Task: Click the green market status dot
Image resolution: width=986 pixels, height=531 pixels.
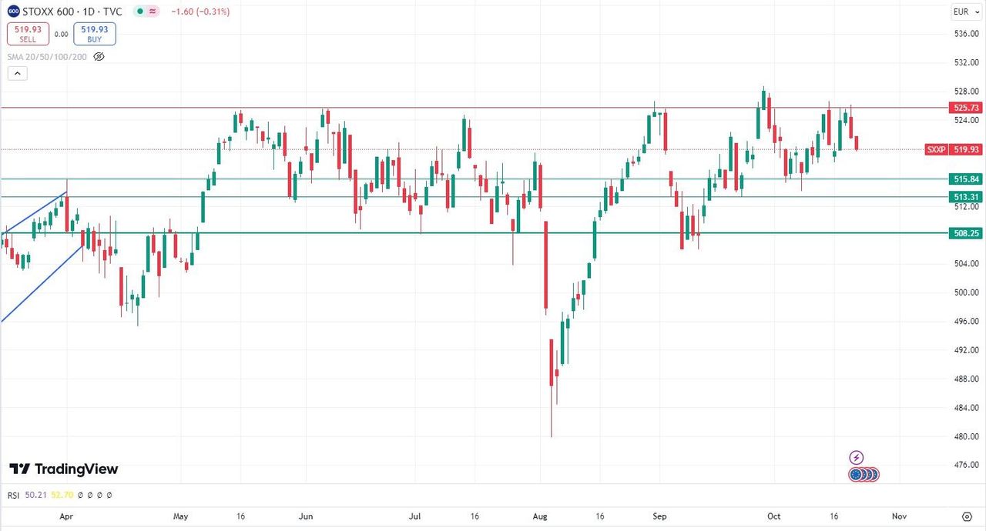Action: click(138, 12)
